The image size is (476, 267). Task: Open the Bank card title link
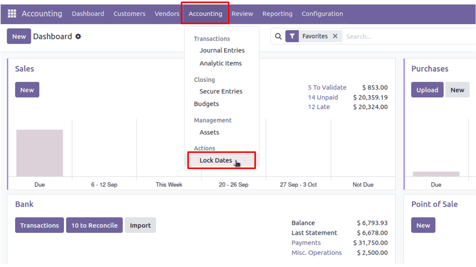[x=24, y=204]
